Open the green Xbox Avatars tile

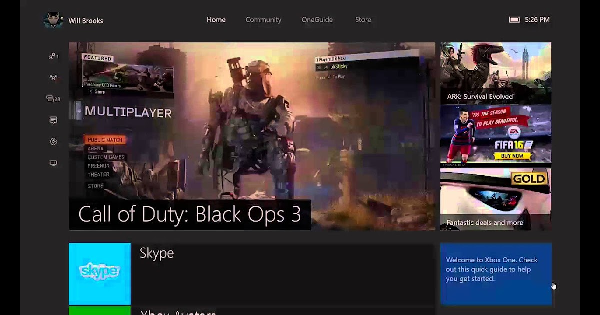point(100,310)
